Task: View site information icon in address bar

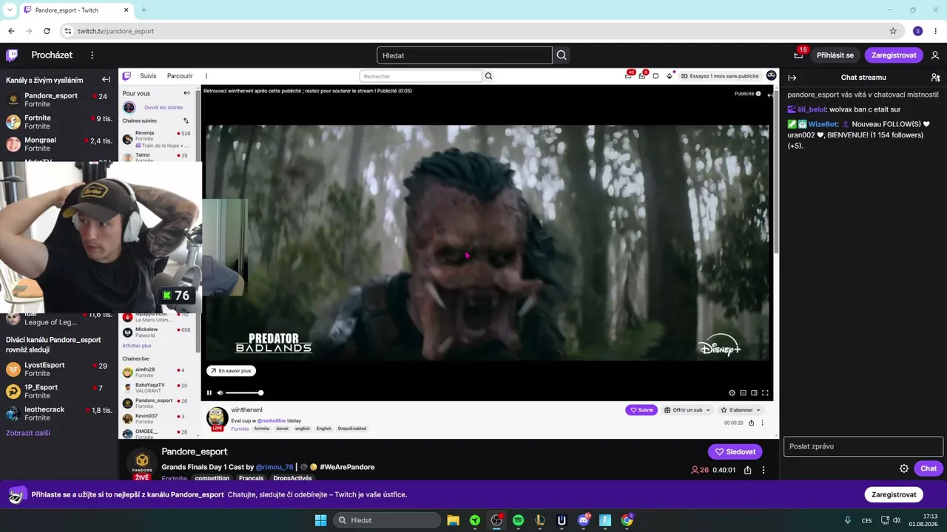Action: pyautogui.click(x=68, y=31)
